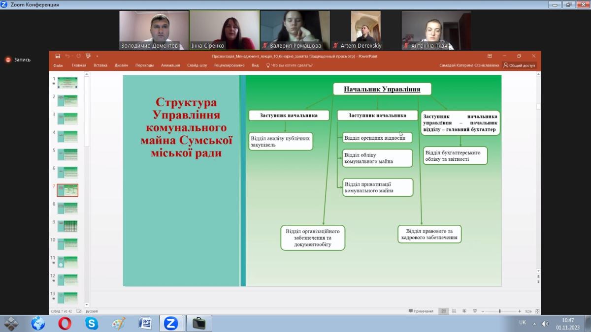Switch to Reading view icon
The image size is (591, 332).
tap(464, 311)
